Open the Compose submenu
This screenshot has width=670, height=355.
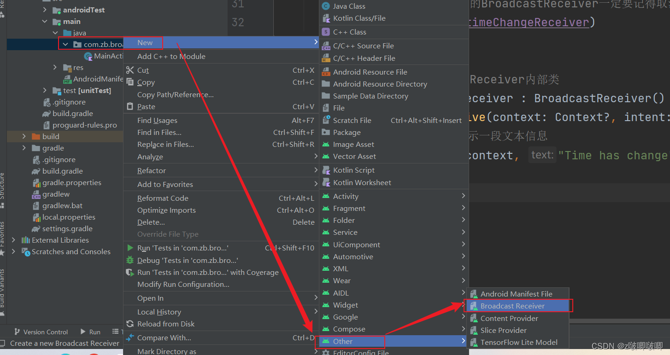(x=394, y=329)
